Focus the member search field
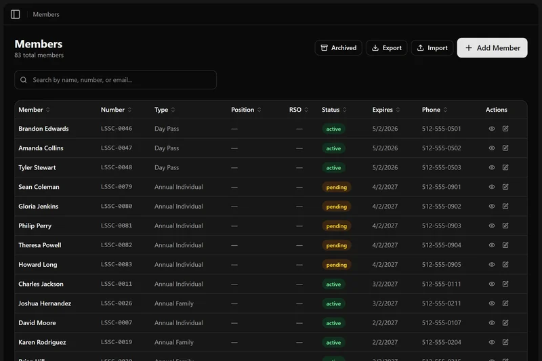 115,80
